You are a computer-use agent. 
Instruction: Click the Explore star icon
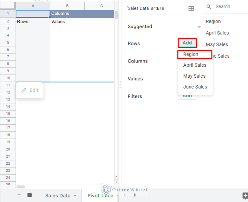[245, 196]
